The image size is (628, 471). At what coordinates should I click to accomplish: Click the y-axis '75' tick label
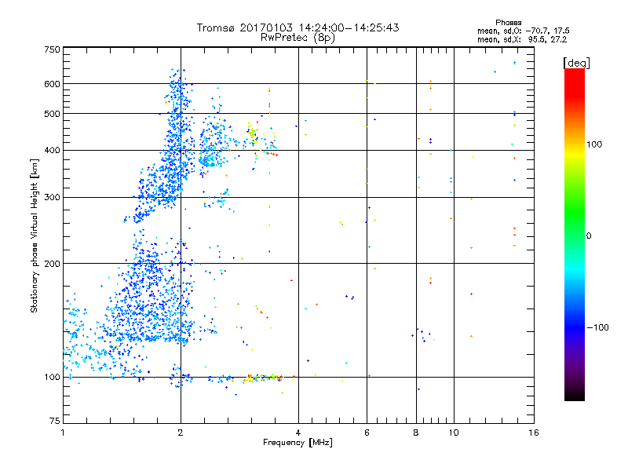pos(55,421)
